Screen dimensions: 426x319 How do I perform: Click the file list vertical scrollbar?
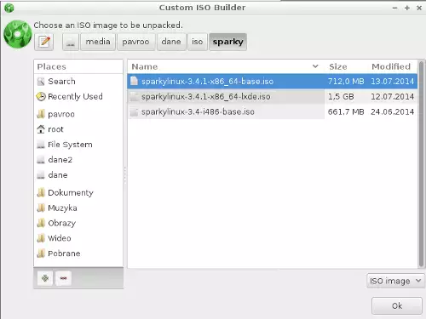pyautogui.click(x=421, y=163)
